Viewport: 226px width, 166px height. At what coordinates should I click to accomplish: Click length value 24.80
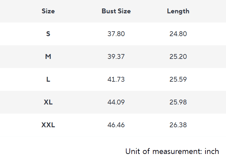[178, 34]
